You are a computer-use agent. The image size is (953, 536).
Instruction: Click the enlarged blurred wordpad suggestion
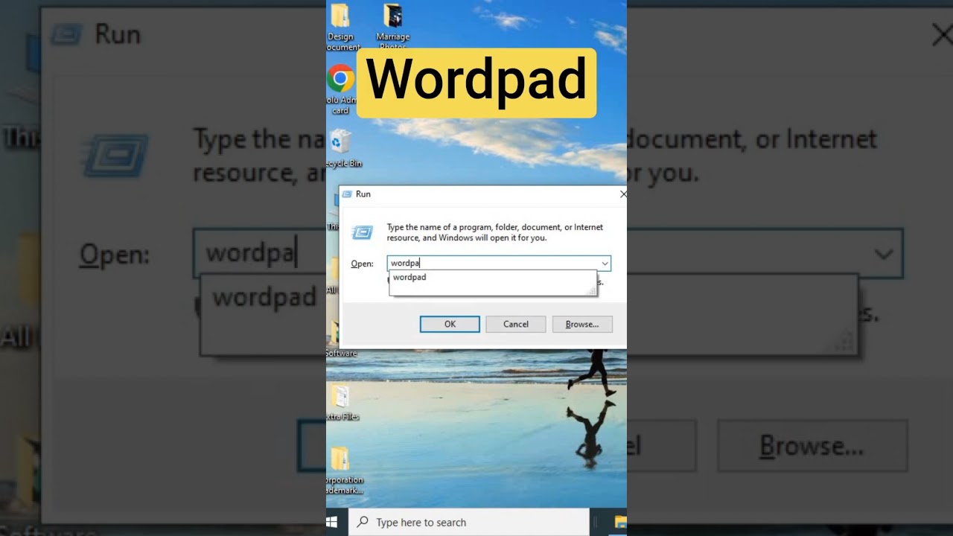point(264,296)
